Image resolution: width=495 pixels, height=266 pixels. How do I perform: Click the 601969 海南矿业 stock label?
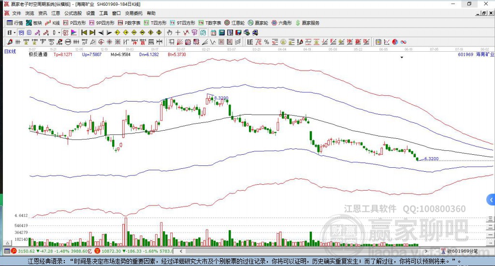(x=476, y=54)
